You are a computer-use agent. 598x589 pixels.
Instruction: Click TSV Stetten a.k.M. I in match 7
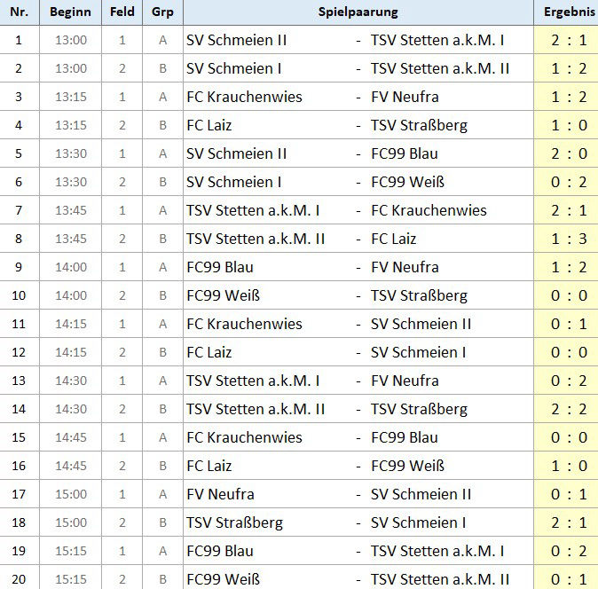click(x=253, y=210)
